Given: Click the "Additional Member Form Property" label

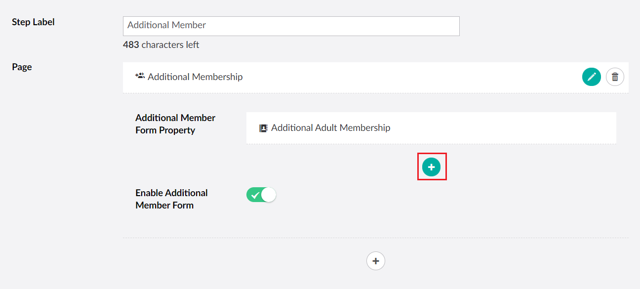Looking at the screenshot, I should [175, 124].
